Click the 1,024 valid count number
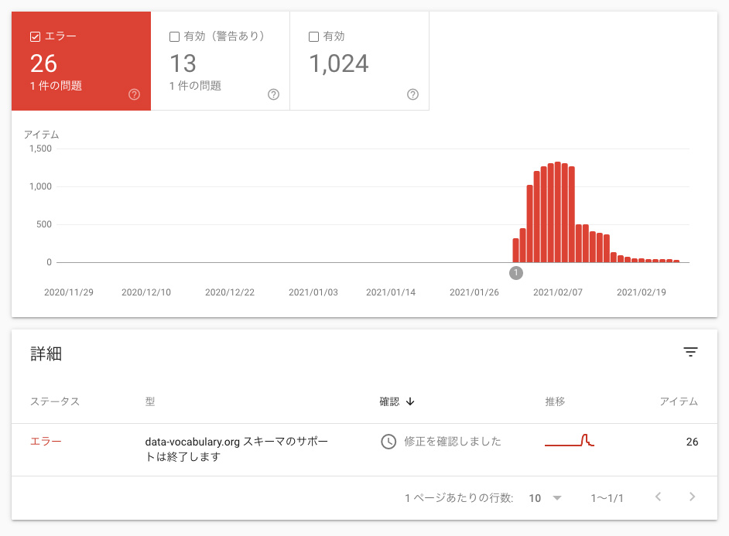 pyautogui.click(x=338, y=63)
